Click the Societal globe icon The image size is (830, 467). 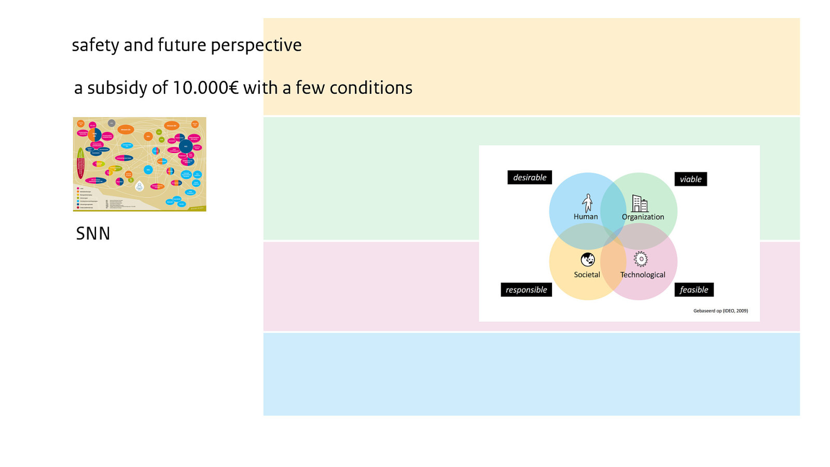pos(587,259)
